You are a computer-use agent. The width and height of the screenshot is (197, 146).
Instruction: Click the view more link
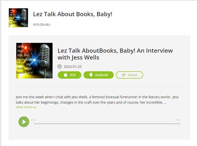point(26,107)
